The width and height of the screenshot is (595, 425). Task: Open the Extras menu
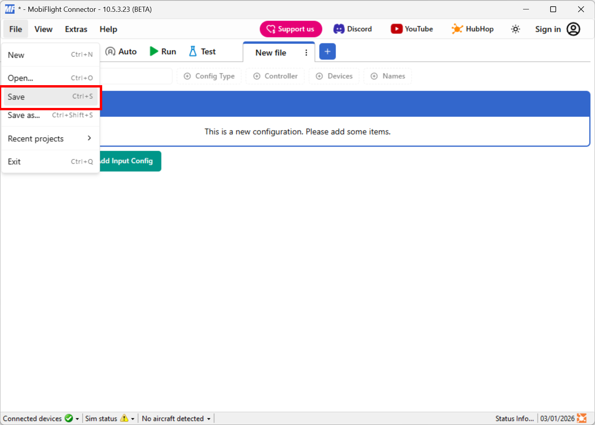pyautogui.click(x=75, y=29)
